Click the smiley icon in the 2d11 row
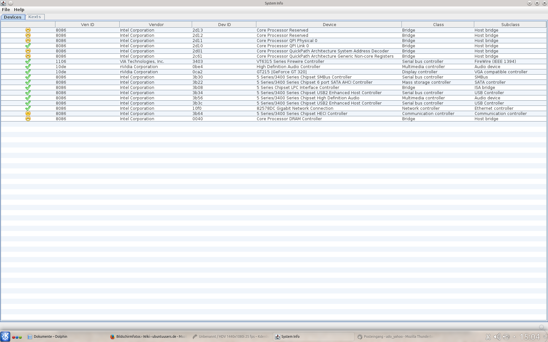This screenshot has width=548, height=342. point(28,40)
